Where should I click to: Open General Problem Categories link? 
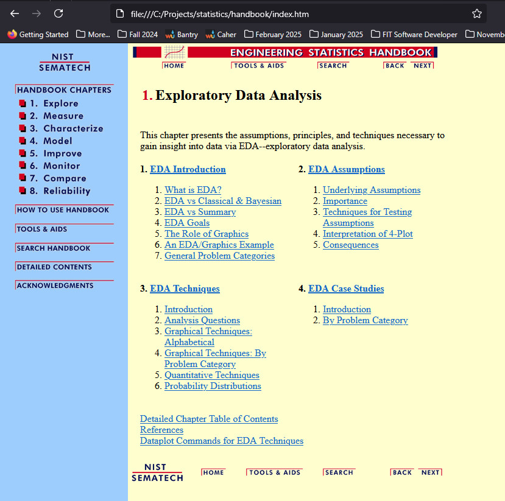[220, 256]
